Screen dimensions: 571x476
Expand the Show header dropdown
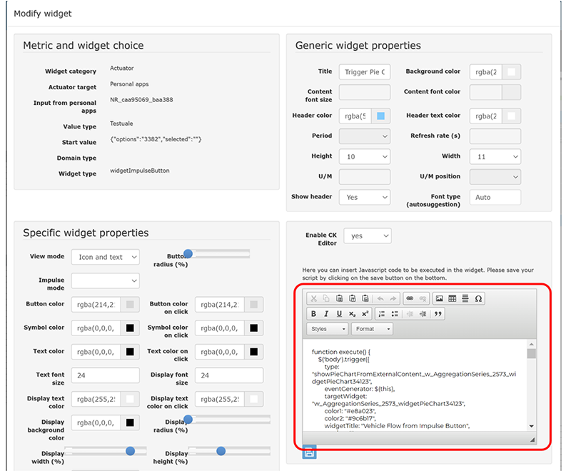tap(364, 197)
